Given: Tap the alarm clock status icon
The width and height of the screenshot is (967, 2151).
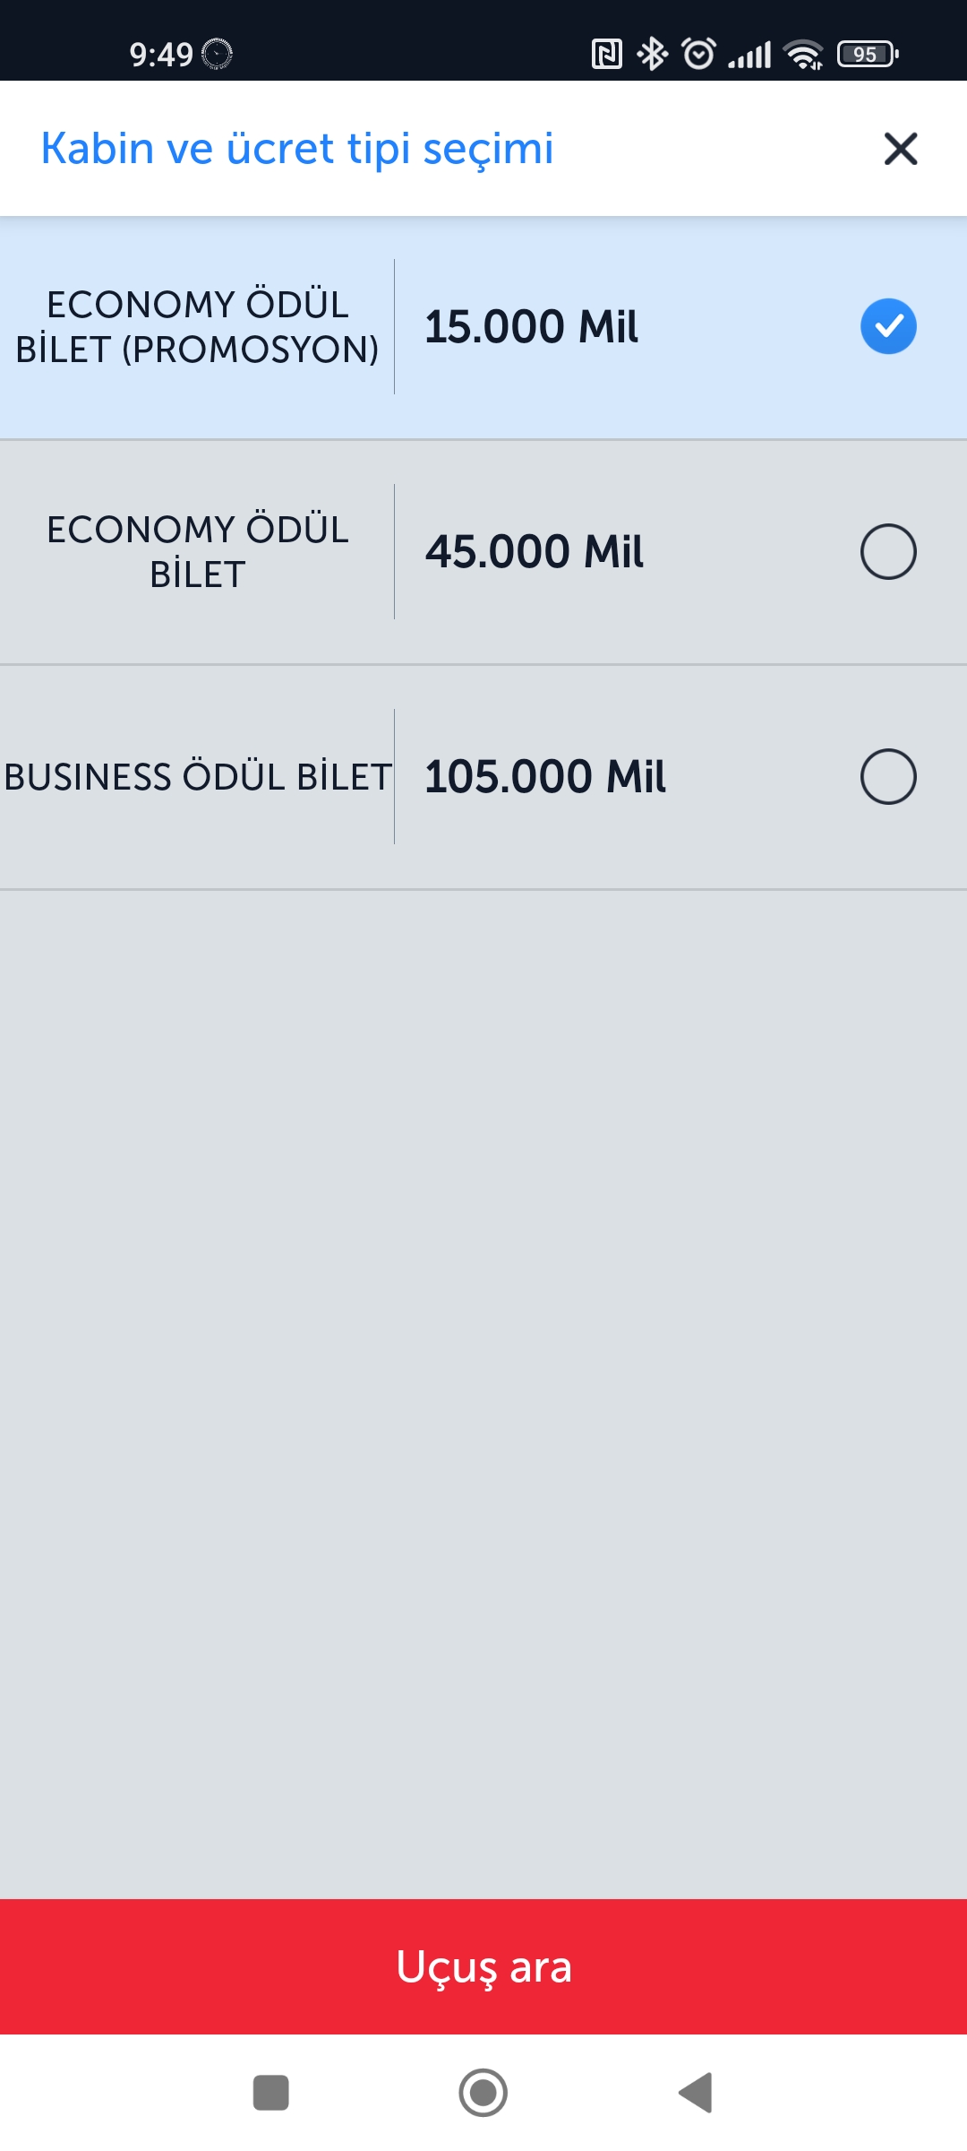Looking at the screenshot, I should click(698, 54).
